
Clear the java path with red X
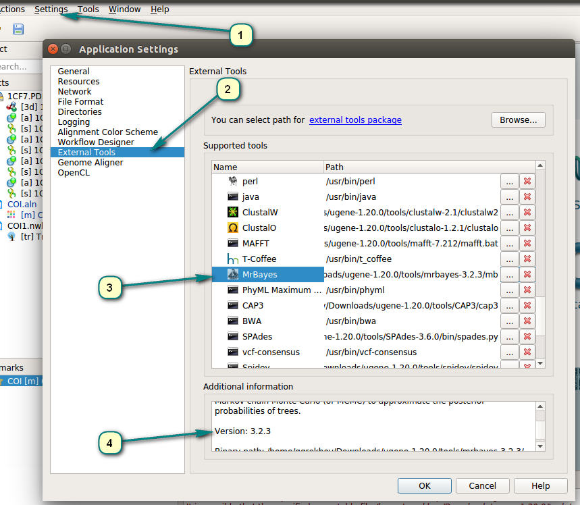(x=527, y=196)
